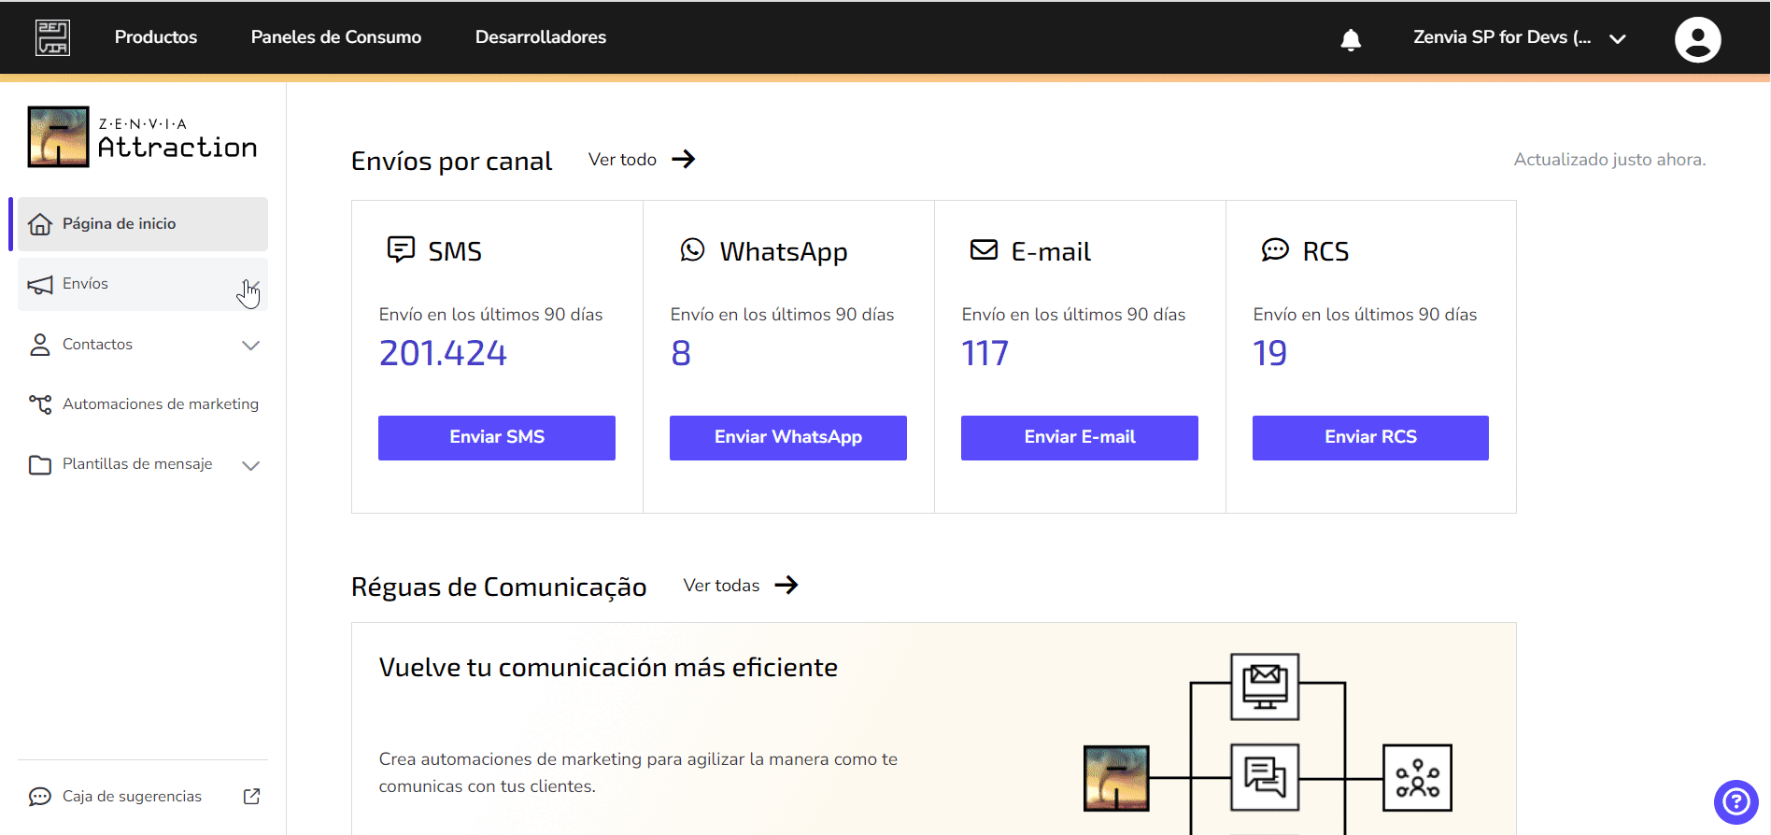Click the external link icon for Caja de sugerencias
The width and height of the screenshot is (1771, 835).
pyautogui.click(x=251, y=796)
